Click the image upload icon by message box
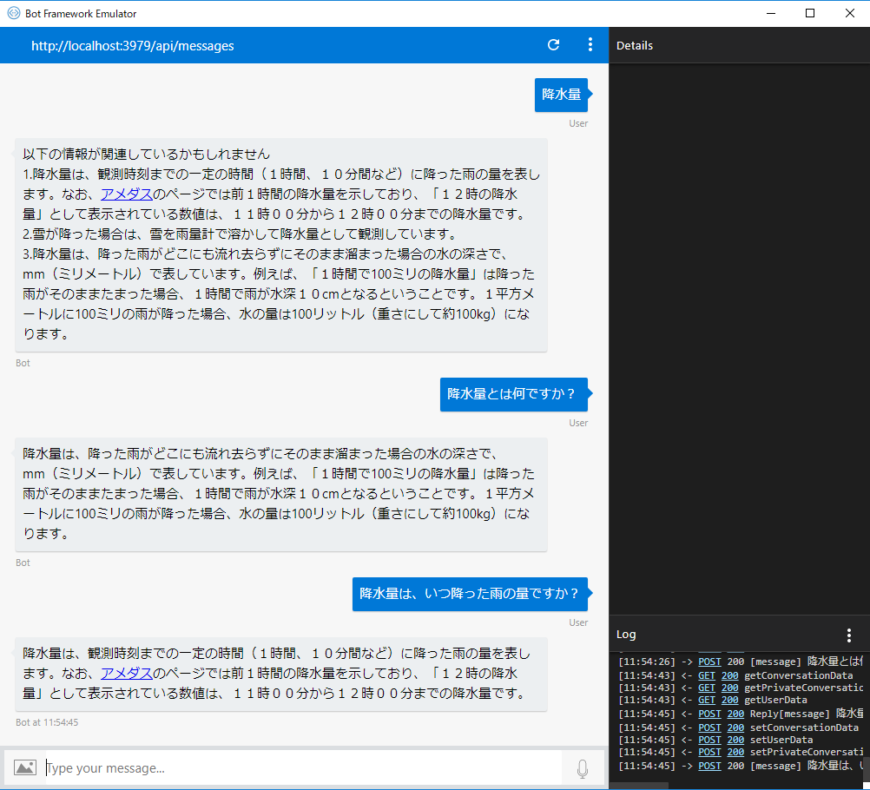 point(25,767)
